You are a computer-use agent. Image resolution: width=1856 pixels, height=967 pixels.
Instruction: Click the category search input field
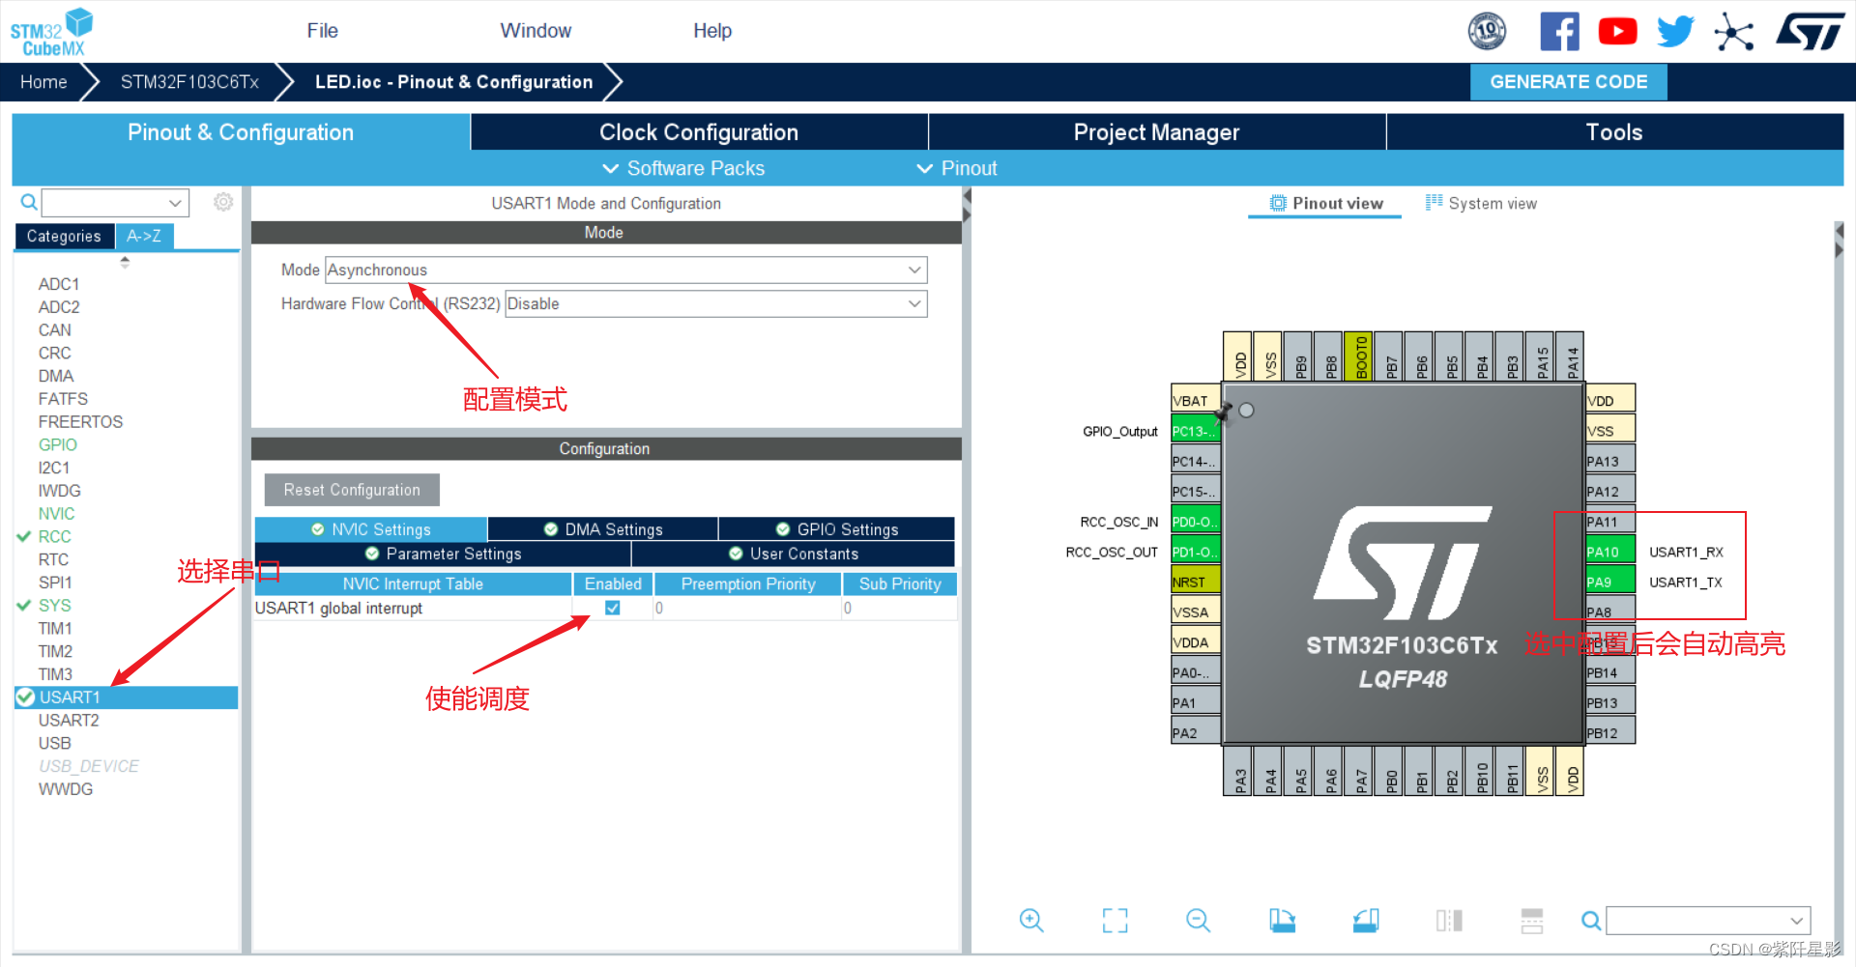[103, 203]
